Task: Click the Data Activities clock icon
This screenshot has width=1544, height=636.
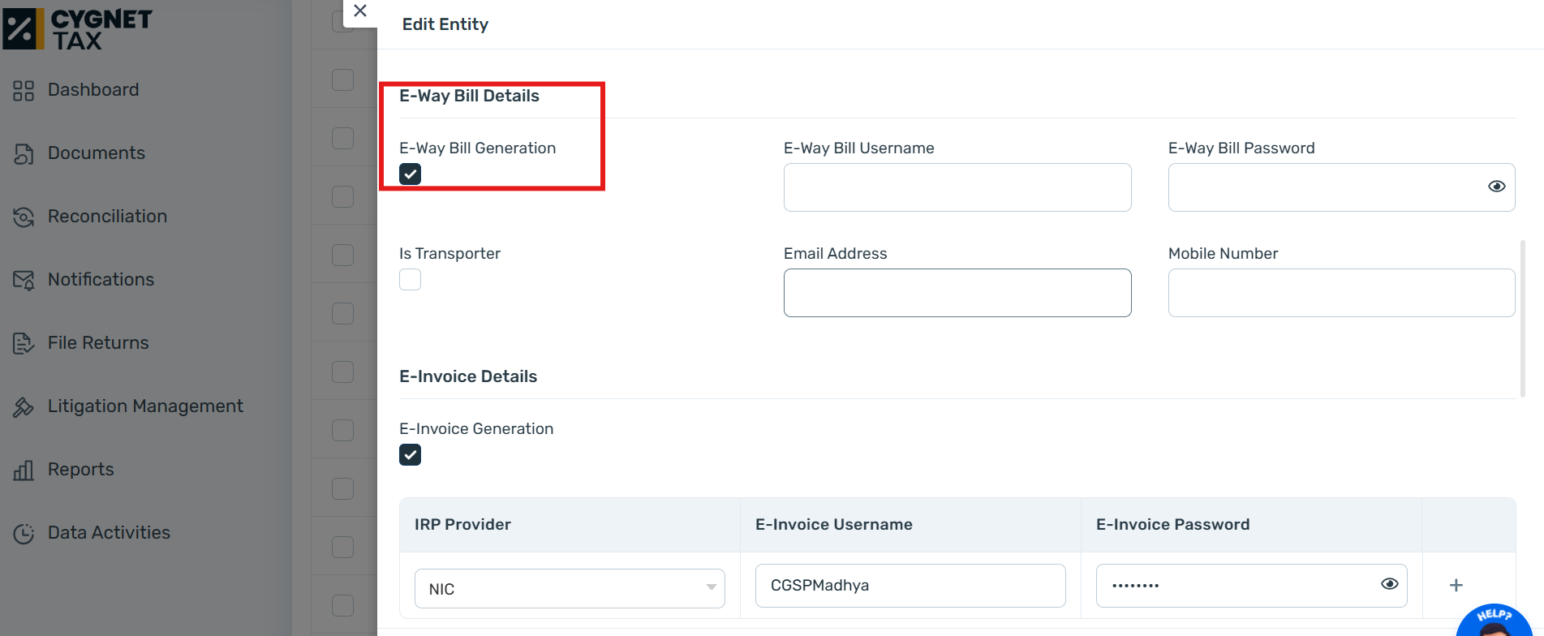Action: [24, 534]
